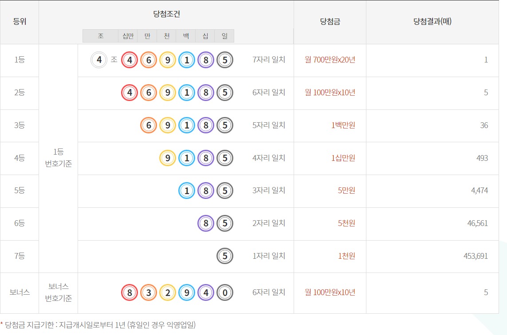Image resolution: width=507 pixels, height=335 pixels.
Task: Click prize 1백만원
Action: 343,125
